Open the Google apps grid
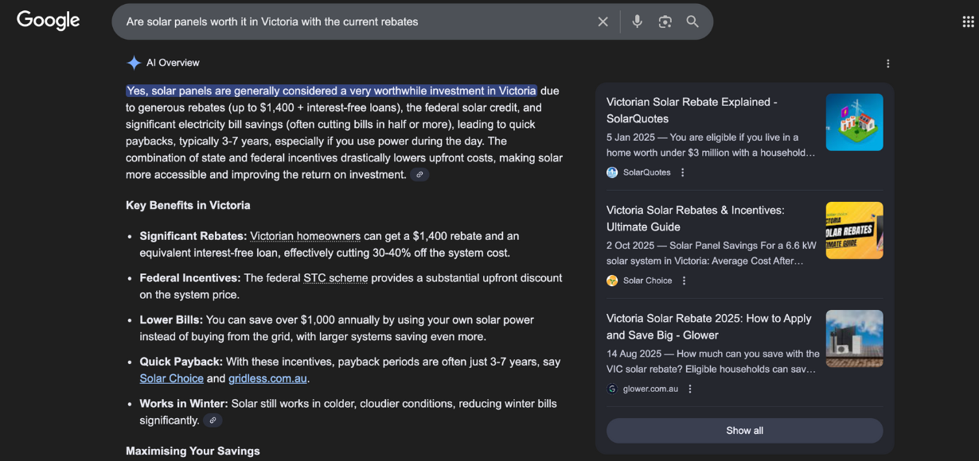This screenshot has height=461, width=979. (x=968, y=22)
